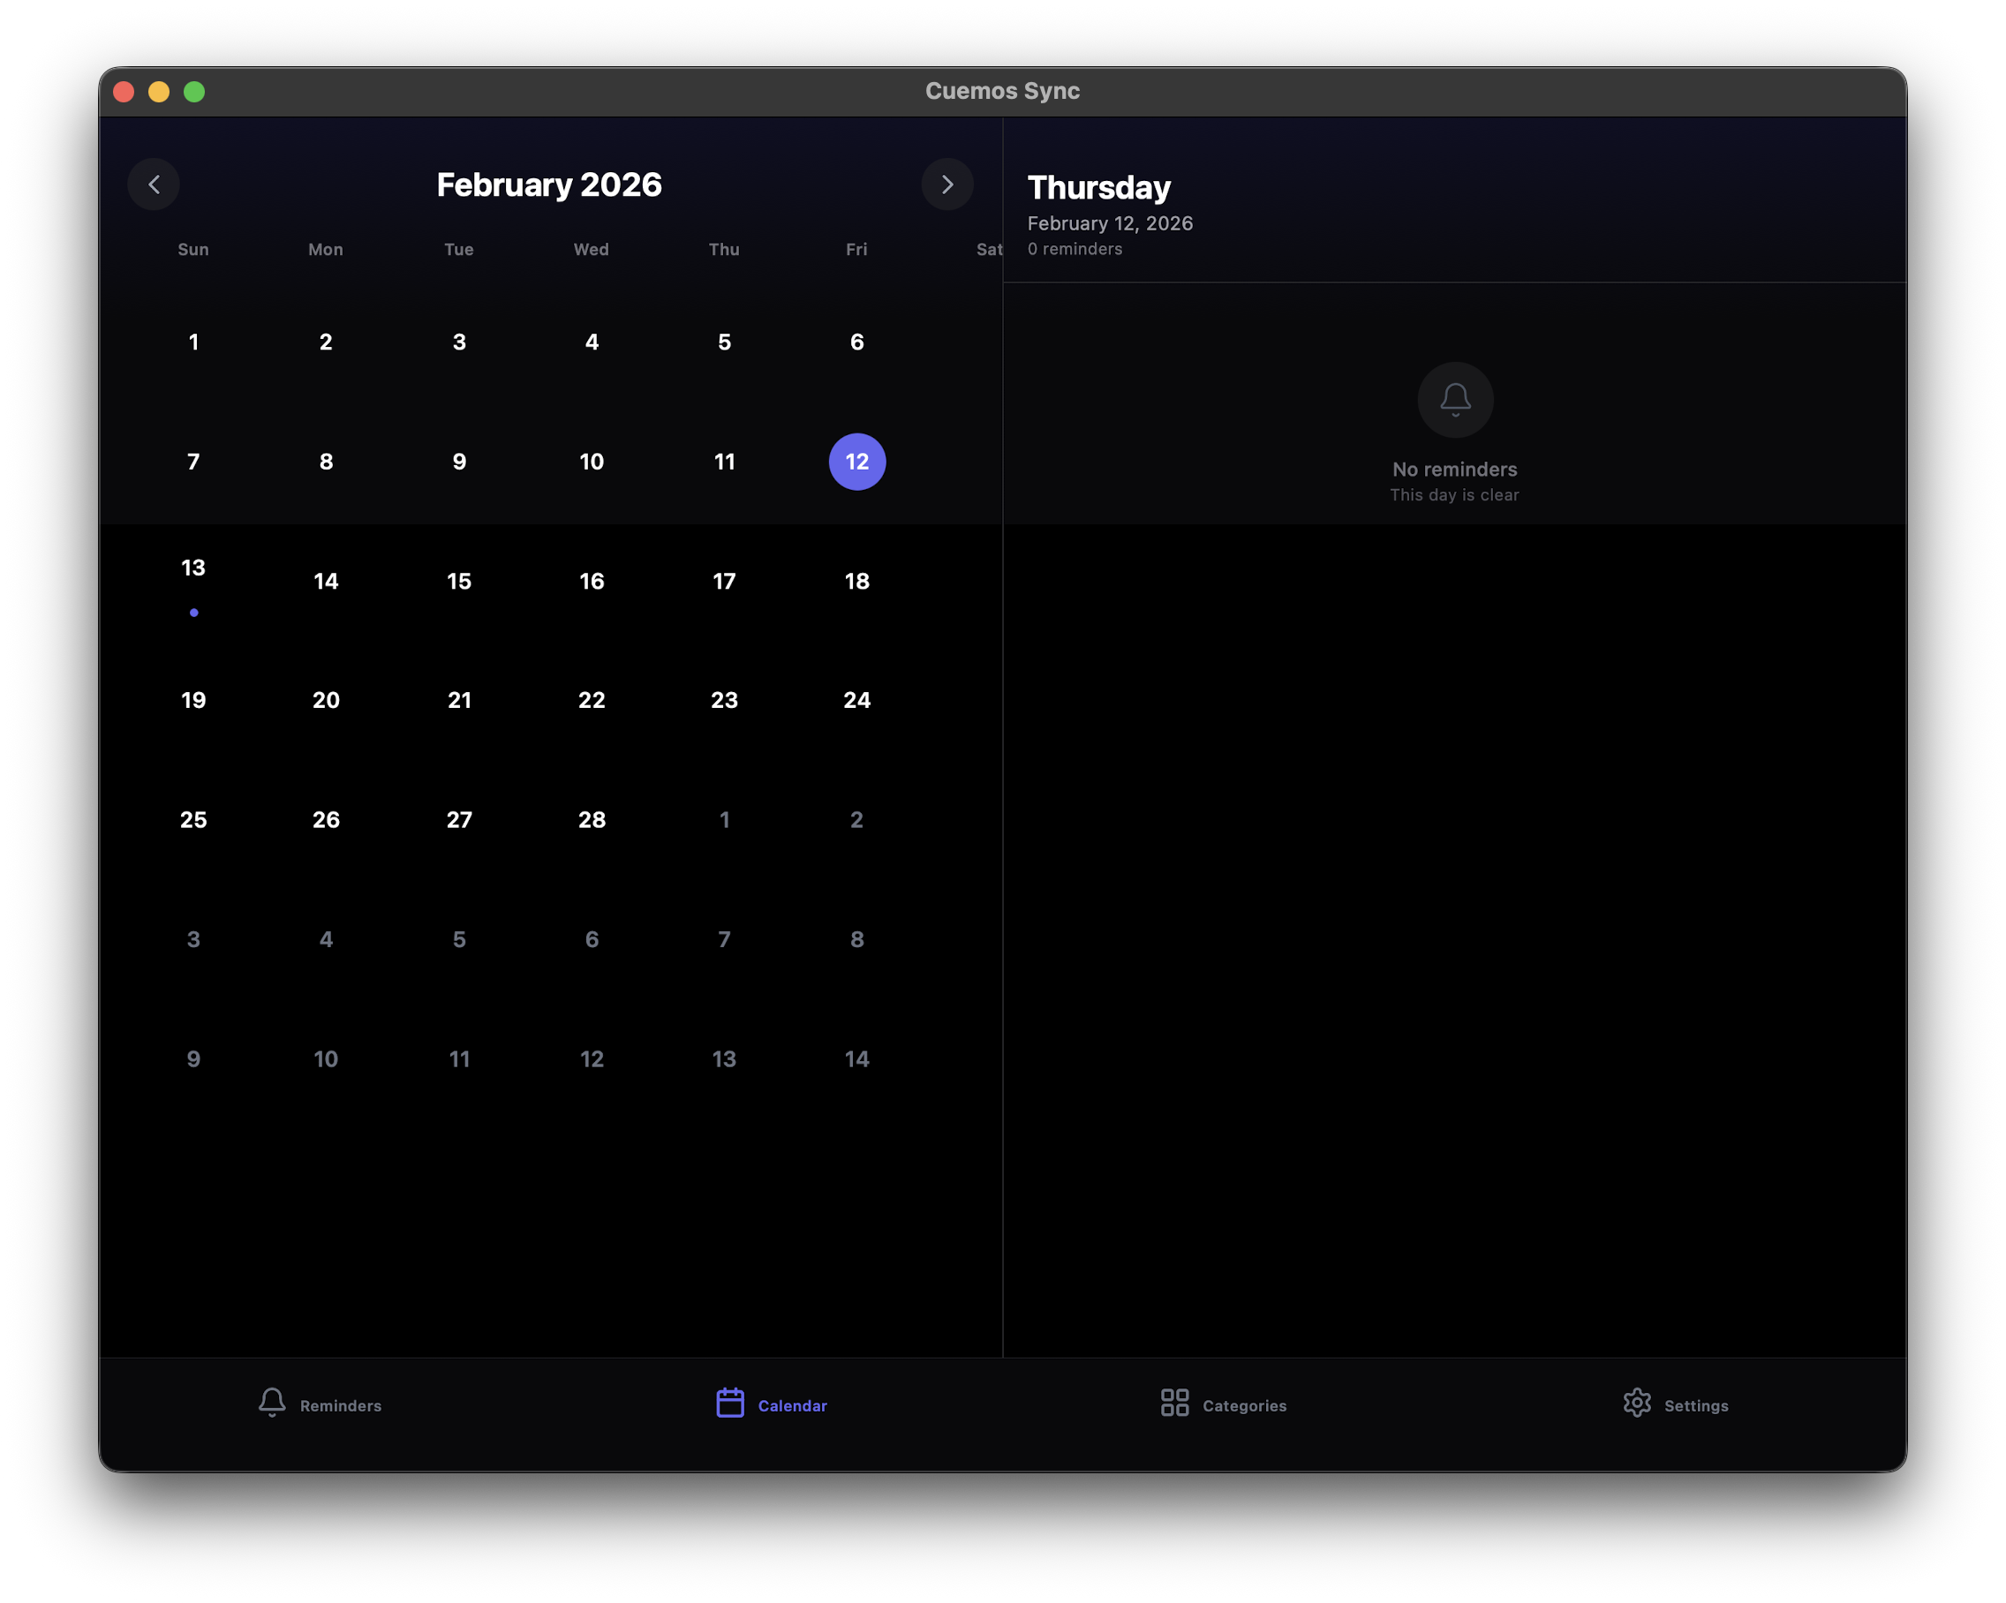Select dimmed March 1 in next month
The image size is (2006, 1603).
click(724, 820)
